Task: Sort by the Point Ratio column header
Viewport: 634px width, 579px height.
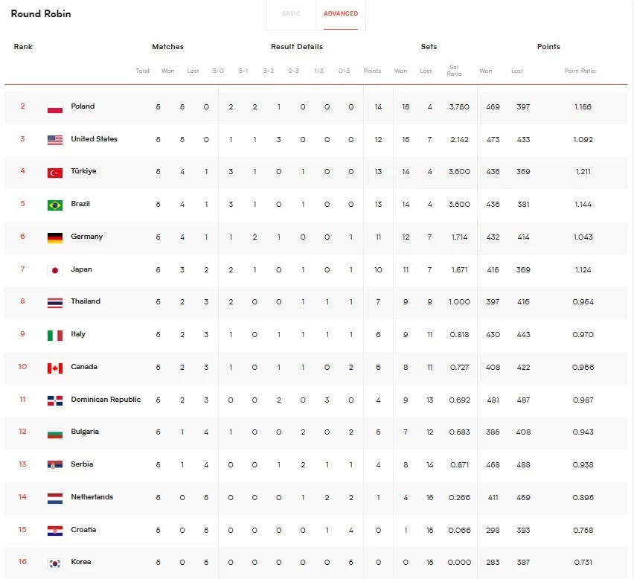Action: click(x=580, y=71)
